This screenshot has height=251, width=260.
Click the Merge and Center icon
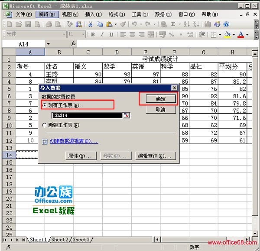(151, 35)
